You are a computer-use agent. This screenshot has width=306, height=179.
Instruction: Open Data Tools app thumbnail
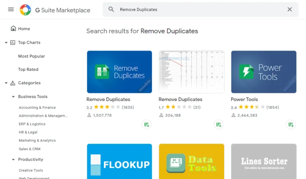click(x=192, y=161)
